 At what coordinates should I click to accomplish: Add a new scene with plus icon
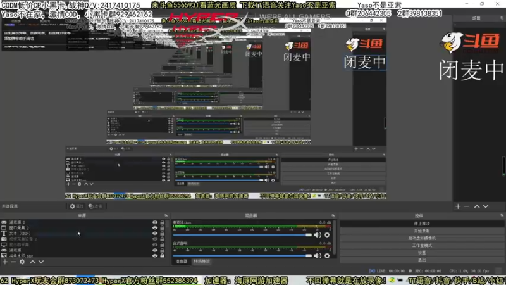click(x=458, y=206)
